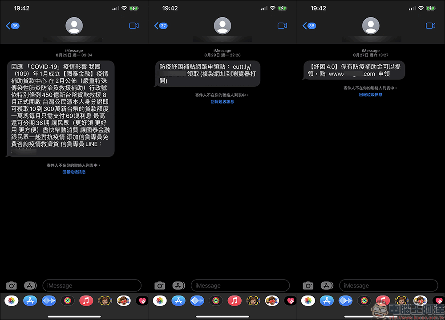Open Photos app in COVID-19 loan conversation drawer

point(12,300)
